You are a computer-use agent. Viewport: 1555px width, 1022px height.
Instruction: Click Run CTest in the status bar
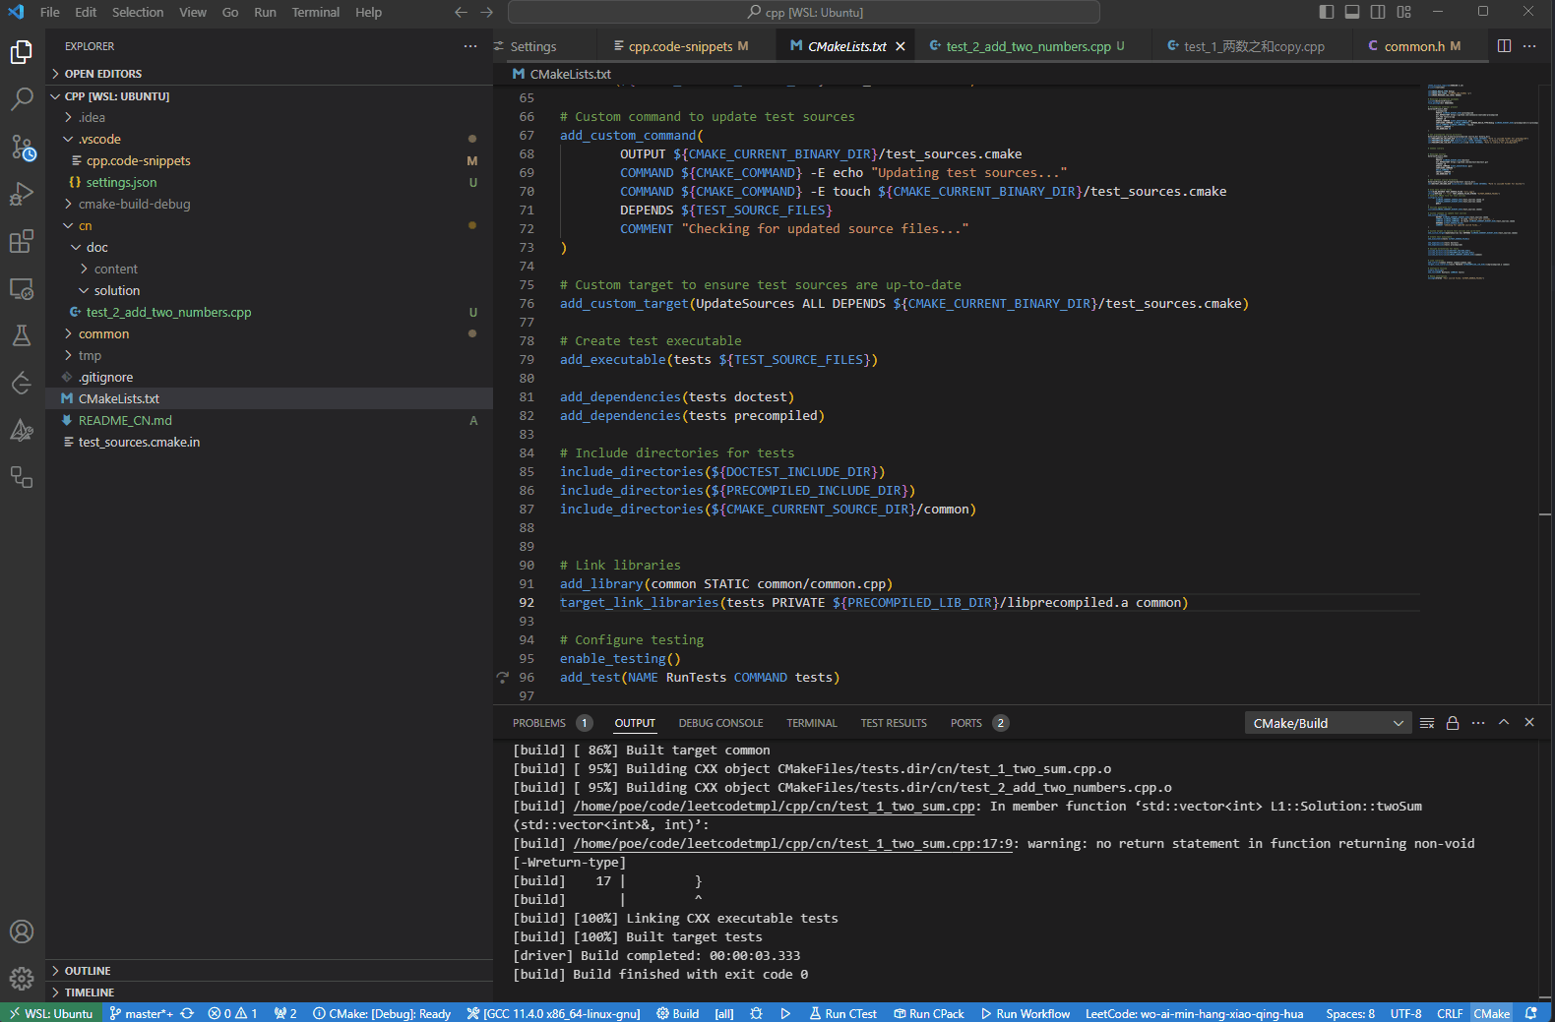843,1013
